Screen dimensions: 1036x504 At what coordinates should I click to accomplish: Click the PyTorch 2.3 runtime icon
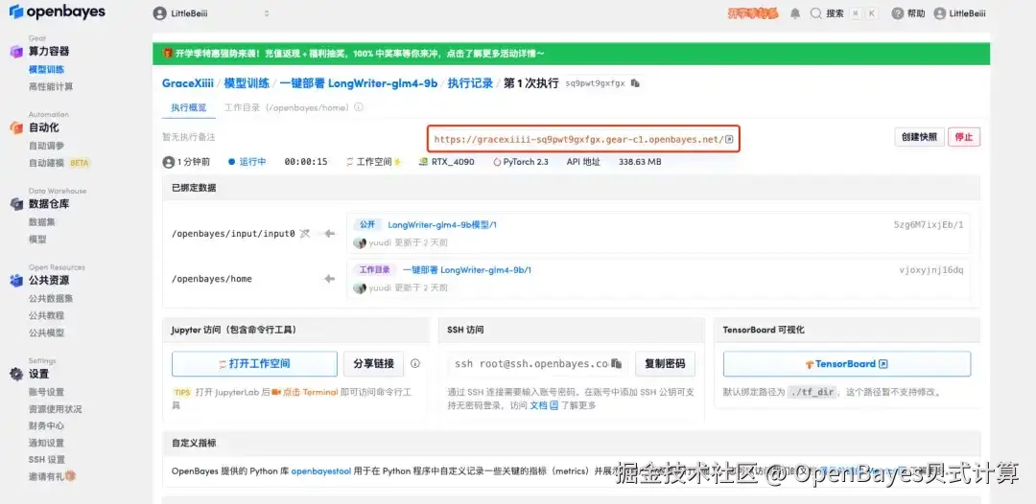[497, 162]
